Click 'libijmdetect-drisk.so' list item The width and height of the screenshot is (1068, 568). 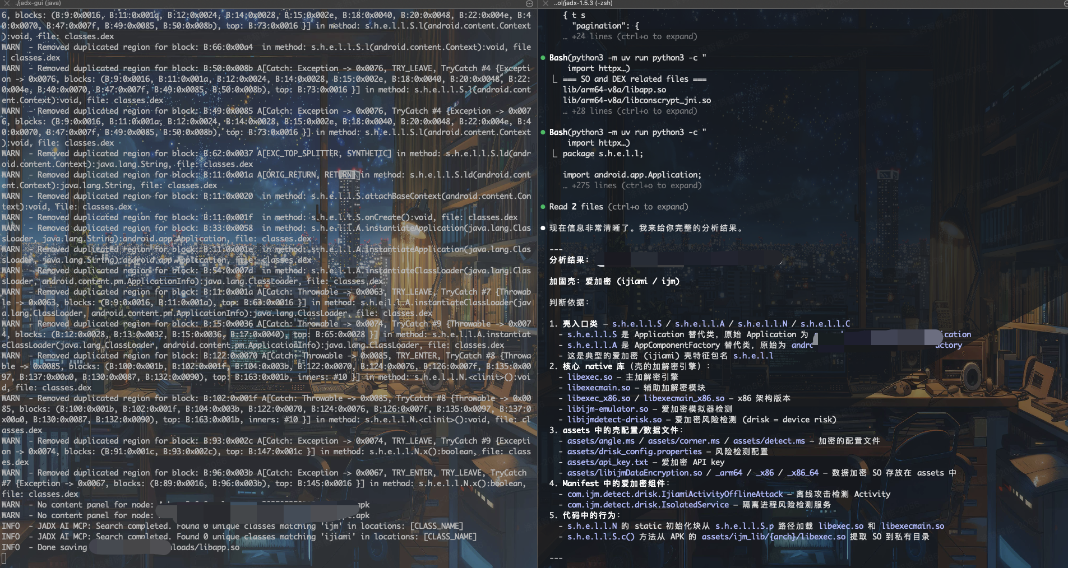pyautogui.click(x=614, y=420)
